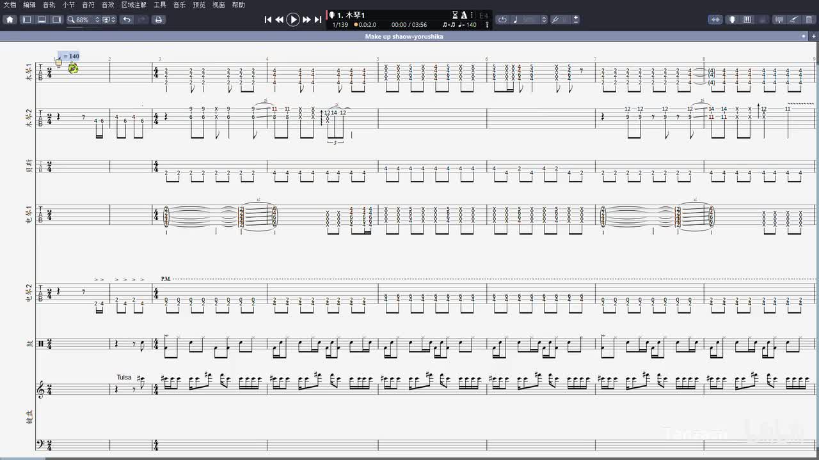The height and width of the screenshot is (460, 819).
Task: Toggle the bottom global view panel
Action: click(42, 20)
